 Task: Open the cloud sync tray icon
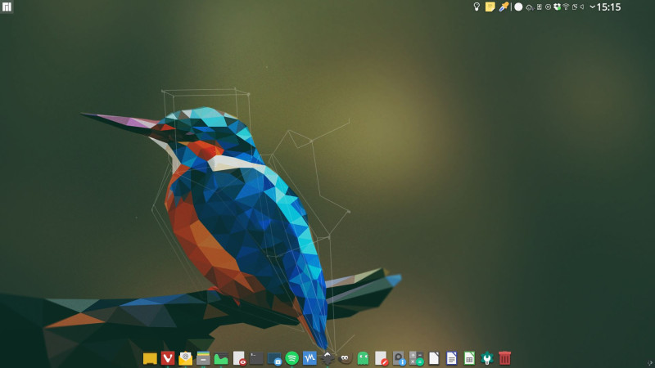tap(530, 7)
